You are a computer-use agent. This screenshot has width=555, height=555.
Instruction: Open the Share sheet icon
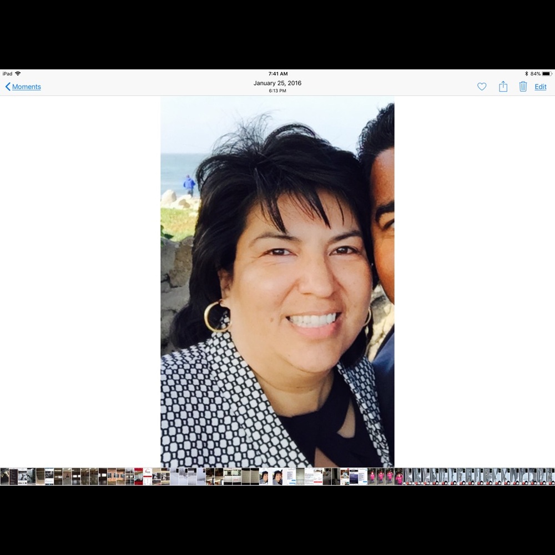click(x=503, y=87)
